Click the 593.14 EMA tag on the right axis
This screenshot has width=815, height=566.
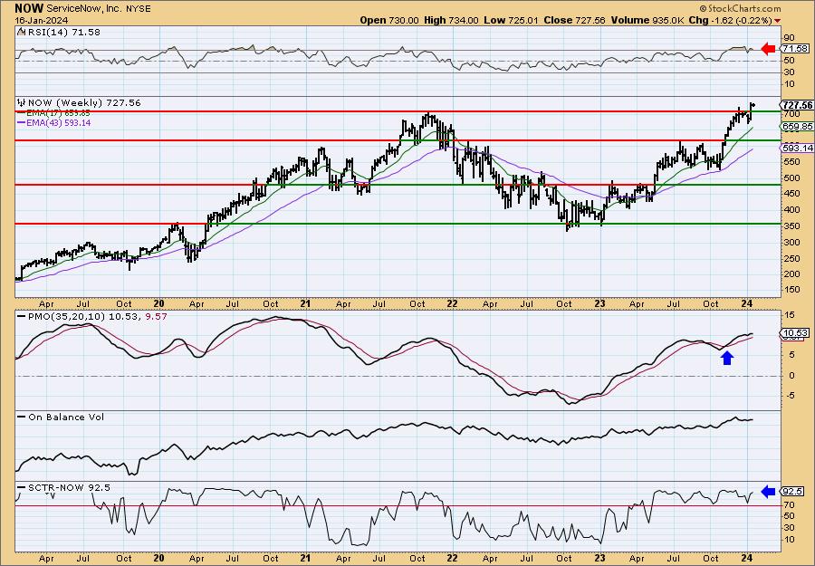tap(797, 149)
